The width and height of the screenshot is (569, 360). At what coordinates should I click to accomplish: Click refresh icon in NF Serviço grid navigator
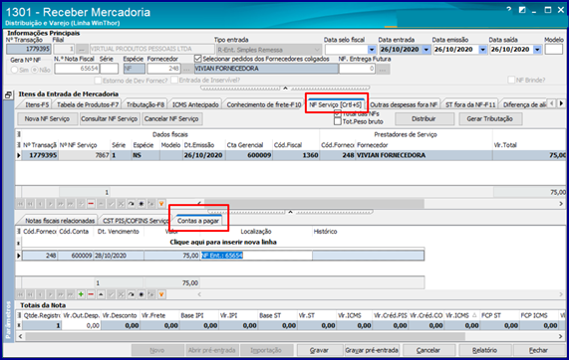131,204
